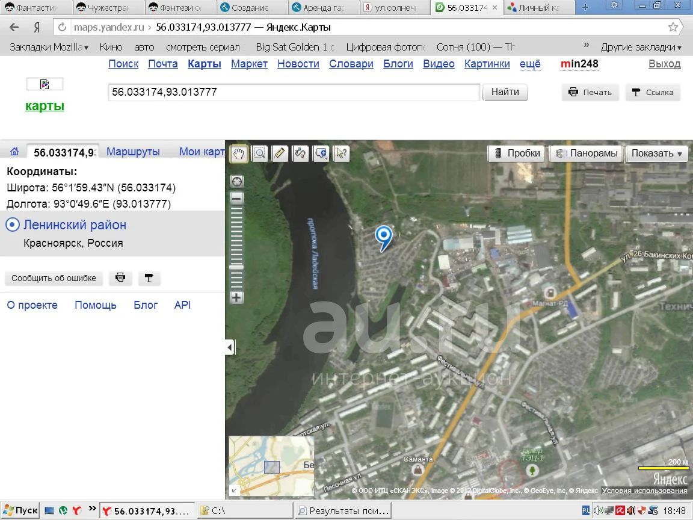Click the link pin icon under coordinates
The width and height of the screenshot is (693, 520).
[x=149, y=277]
